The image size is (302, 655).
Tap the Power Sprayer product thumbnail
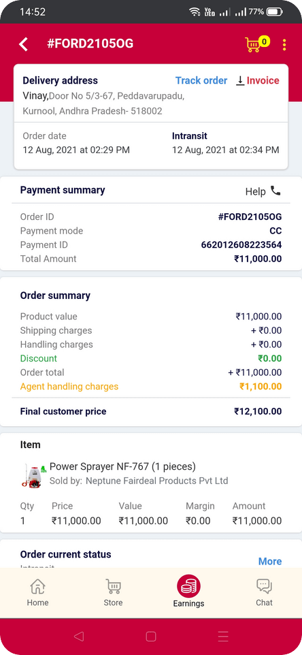coord(33,475)
